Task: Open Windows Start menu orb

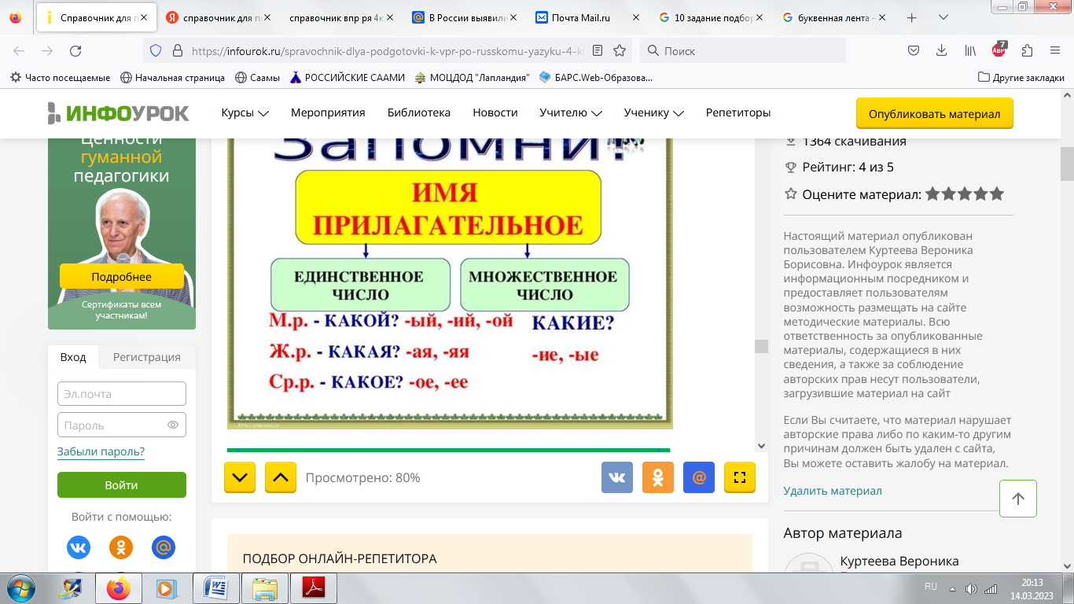Action: [20, 587]
